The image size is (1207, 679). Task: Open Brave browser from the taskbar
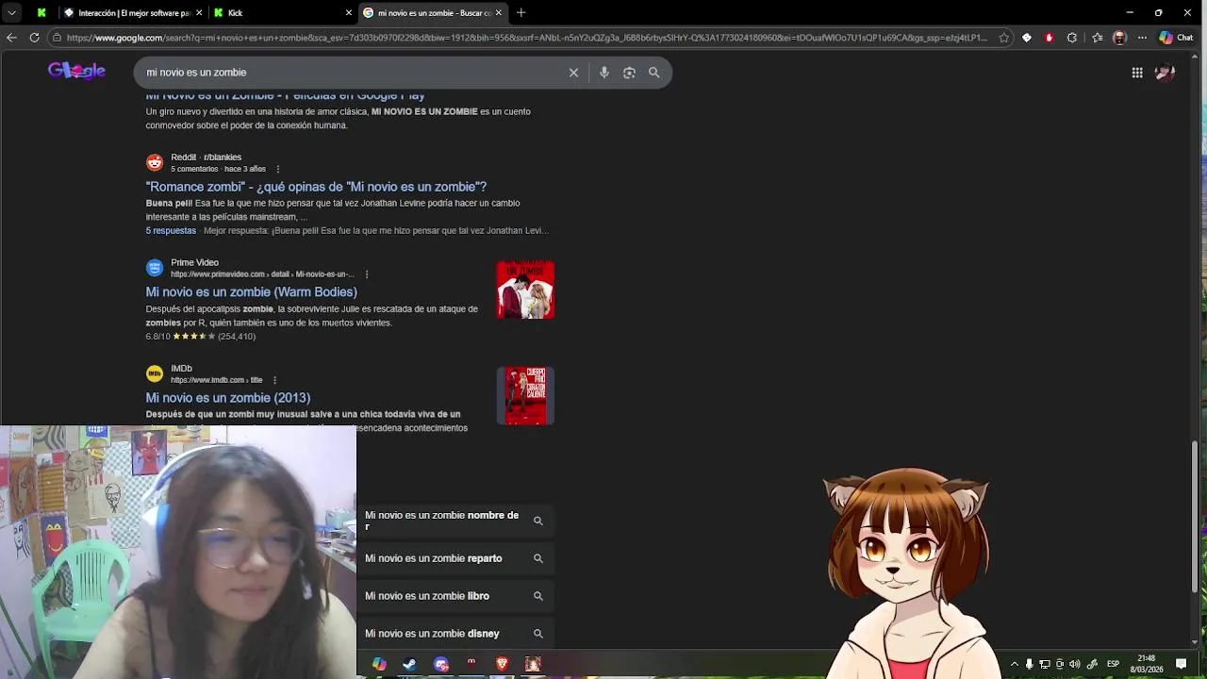pos(503,664)
